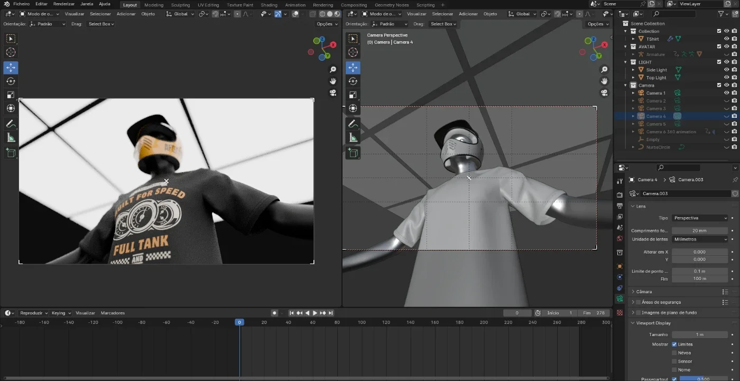Click the Marcadores timeline menu button
Viewport: 740px width, 381px height.
pos(113,313)
